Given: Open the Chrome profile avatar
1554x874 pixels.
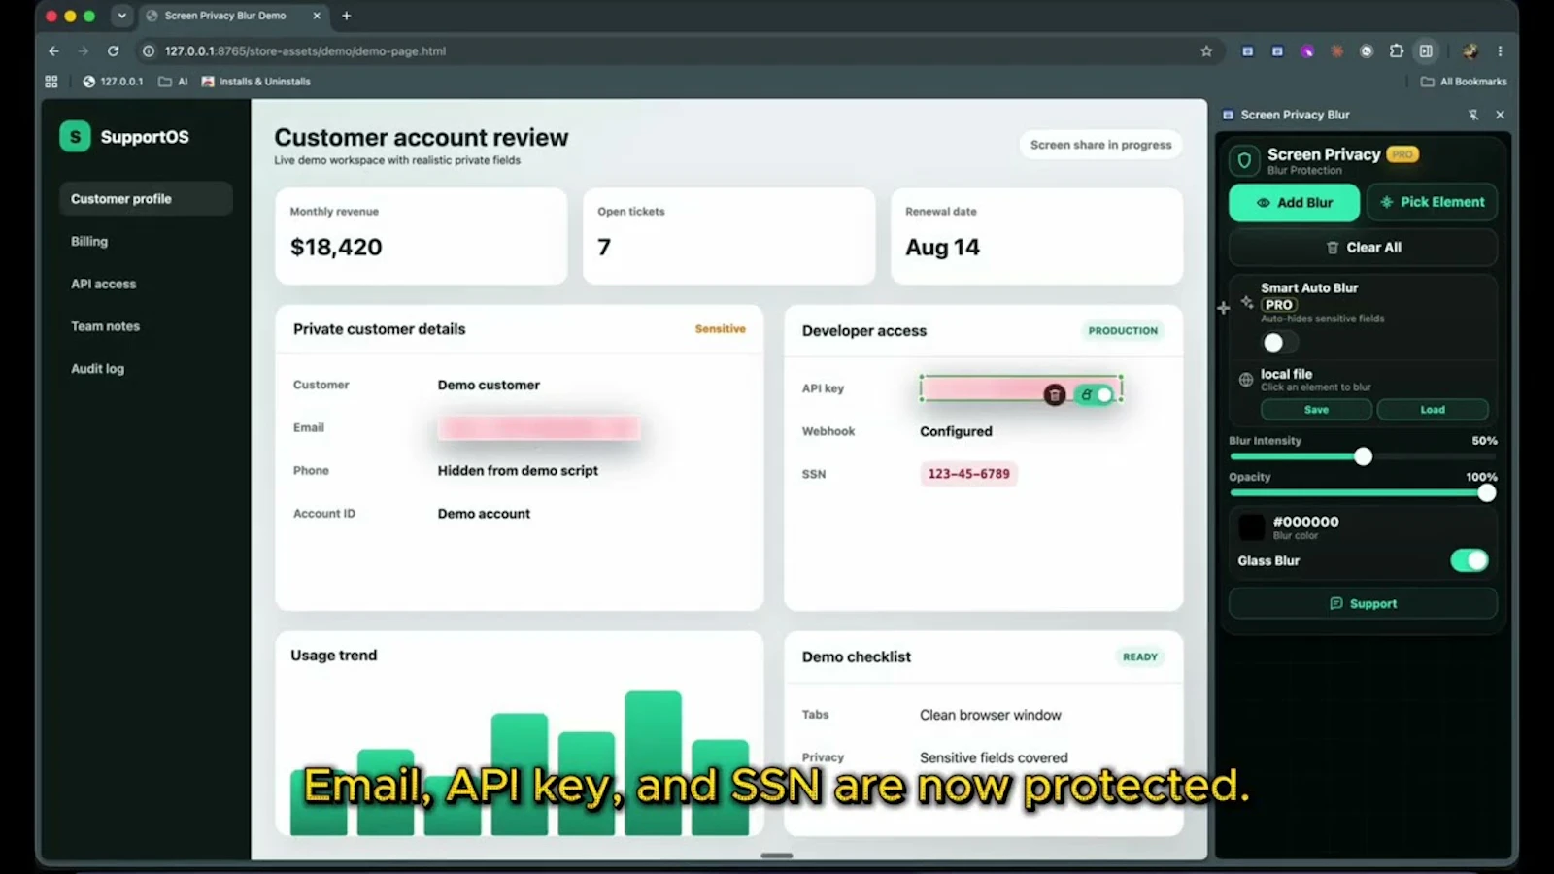Looking at the screenshot, I should pos(1470,51).
